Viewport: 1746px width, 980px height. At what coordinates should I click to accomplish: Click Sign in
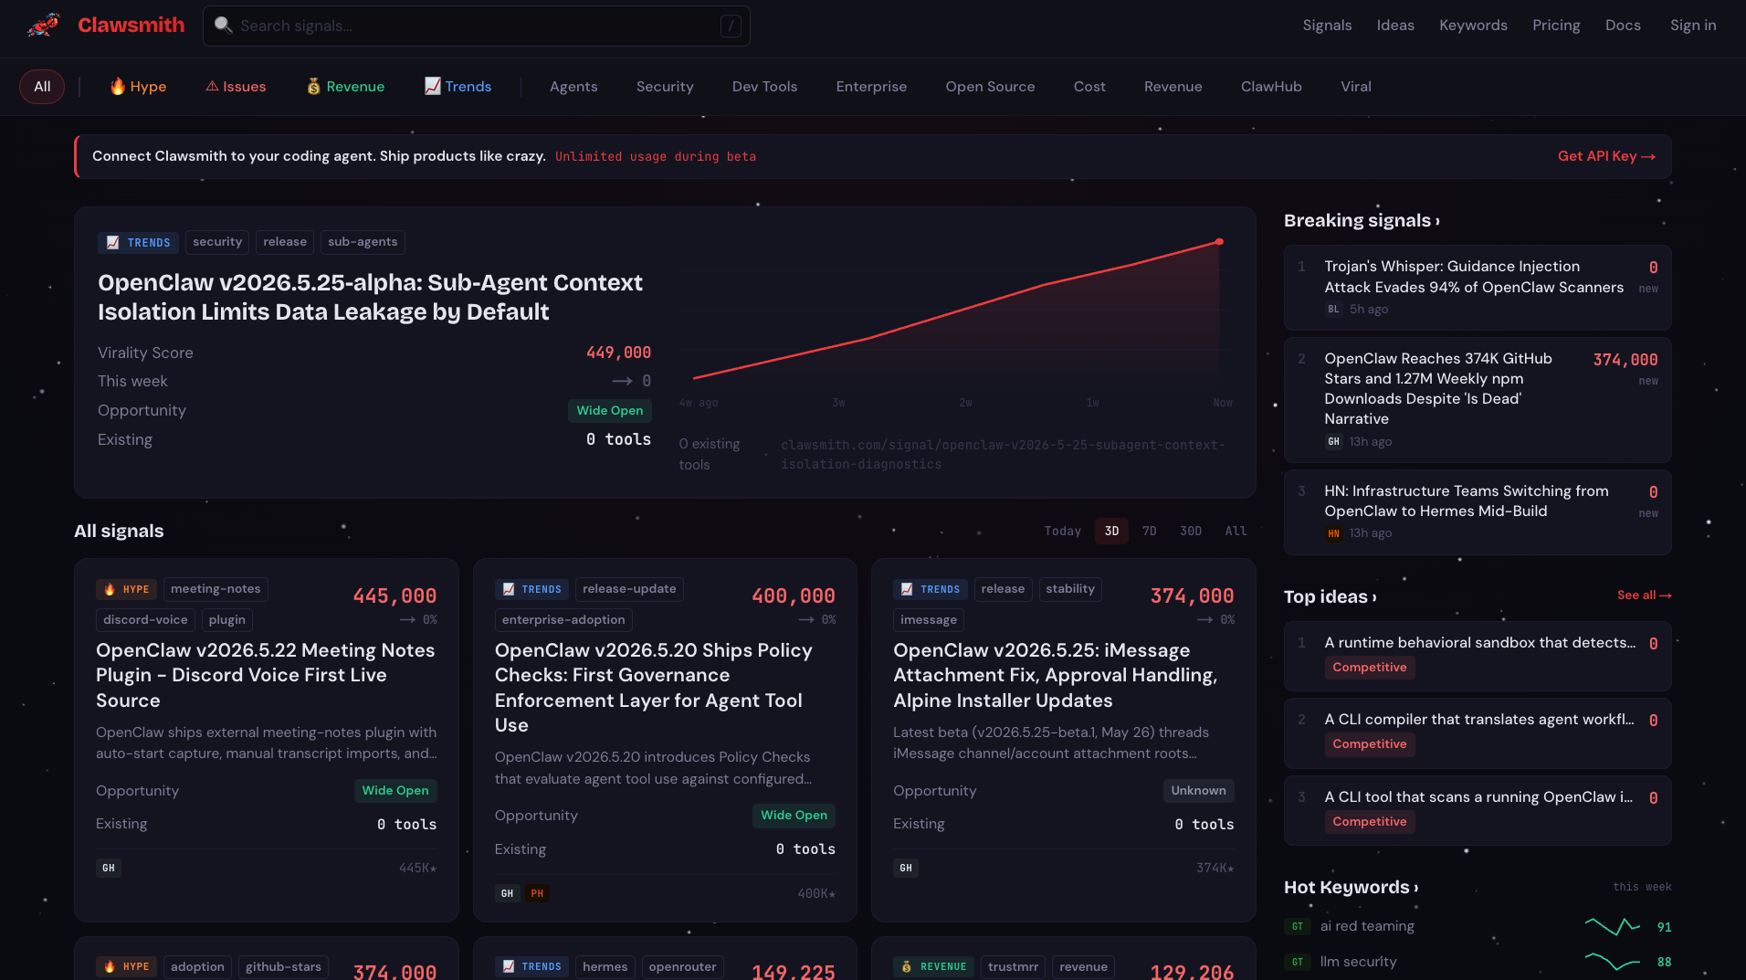click(1693, 26)
